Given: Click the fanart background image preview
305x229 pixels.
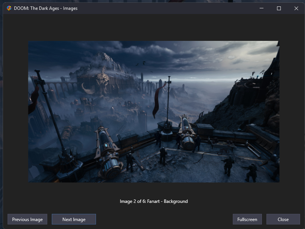Looking at the screenshot, I should tap(154, 112).
